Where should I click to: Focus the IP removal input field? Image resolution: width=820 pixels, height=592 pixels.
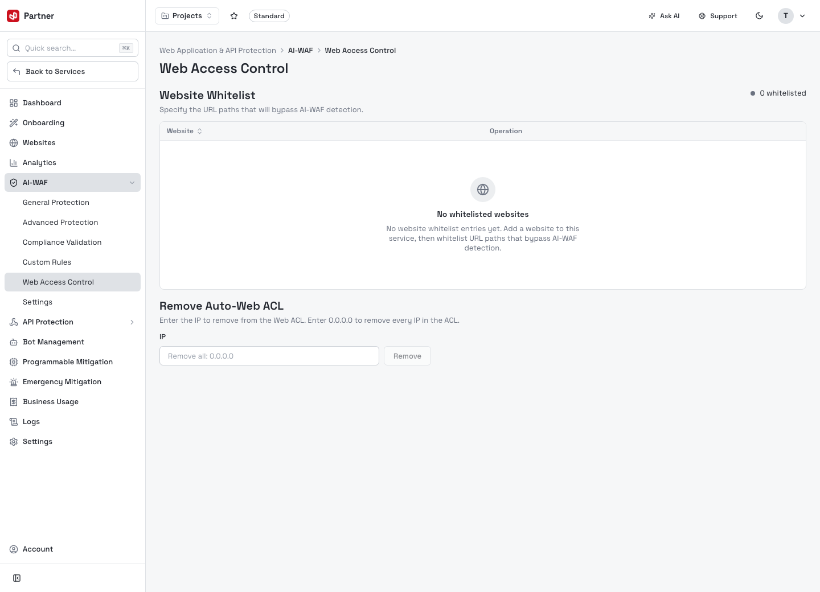click(x=269, y=356)
